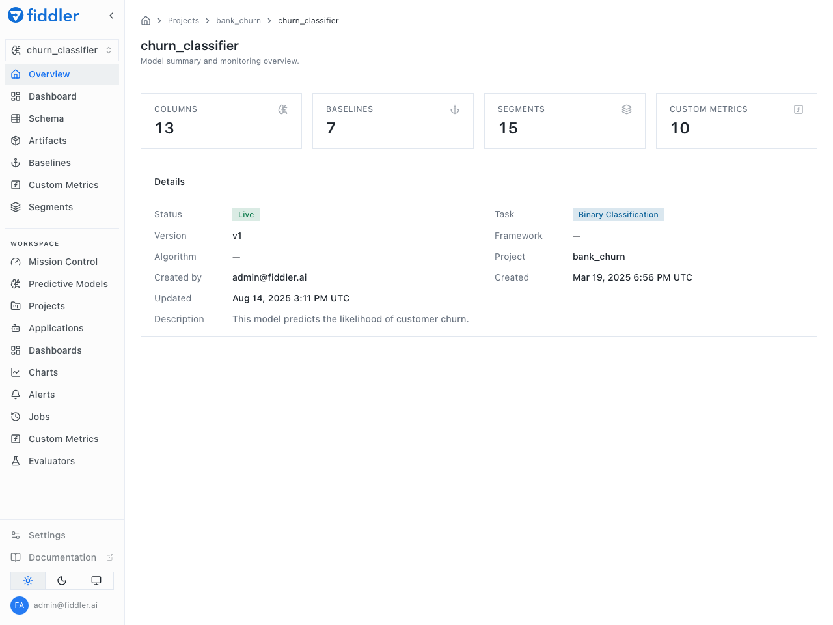Go to the model Dashboard
Screen dimensions: 833x625
[x=62, y=96]
